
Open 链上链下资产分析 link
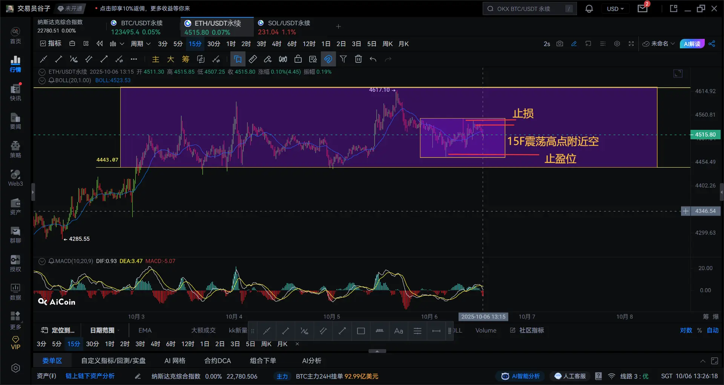point(90,376)
